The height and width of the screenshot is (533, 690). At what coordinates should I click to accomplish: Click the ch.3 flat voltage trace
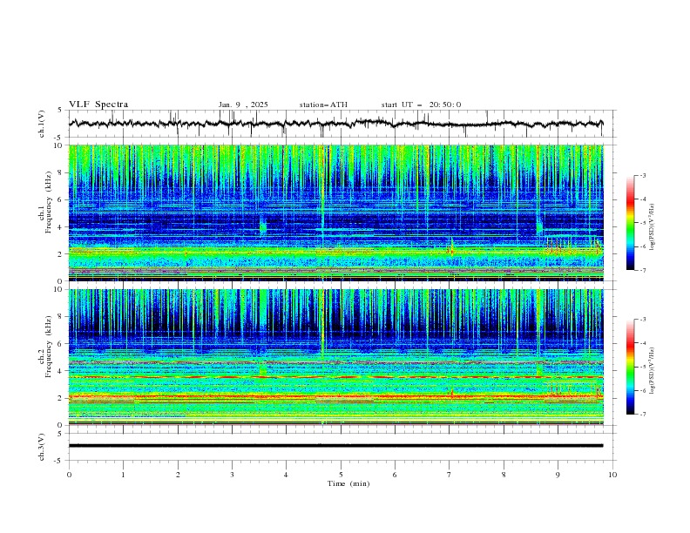click(x=336, y=446)
